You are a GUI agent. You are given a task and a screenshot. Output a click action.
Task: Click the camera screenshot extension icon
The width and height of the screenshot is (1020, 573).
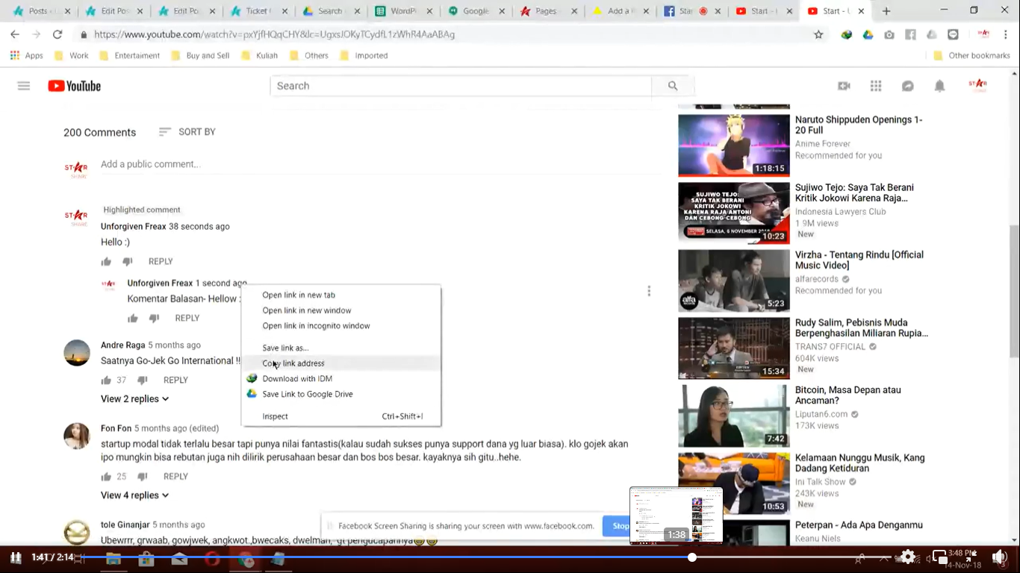click(x=889, y=34)
